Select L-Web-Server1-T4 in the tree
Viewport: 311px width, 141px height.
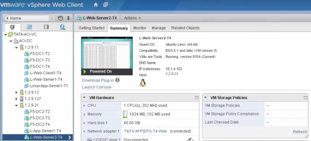[46, 79]
